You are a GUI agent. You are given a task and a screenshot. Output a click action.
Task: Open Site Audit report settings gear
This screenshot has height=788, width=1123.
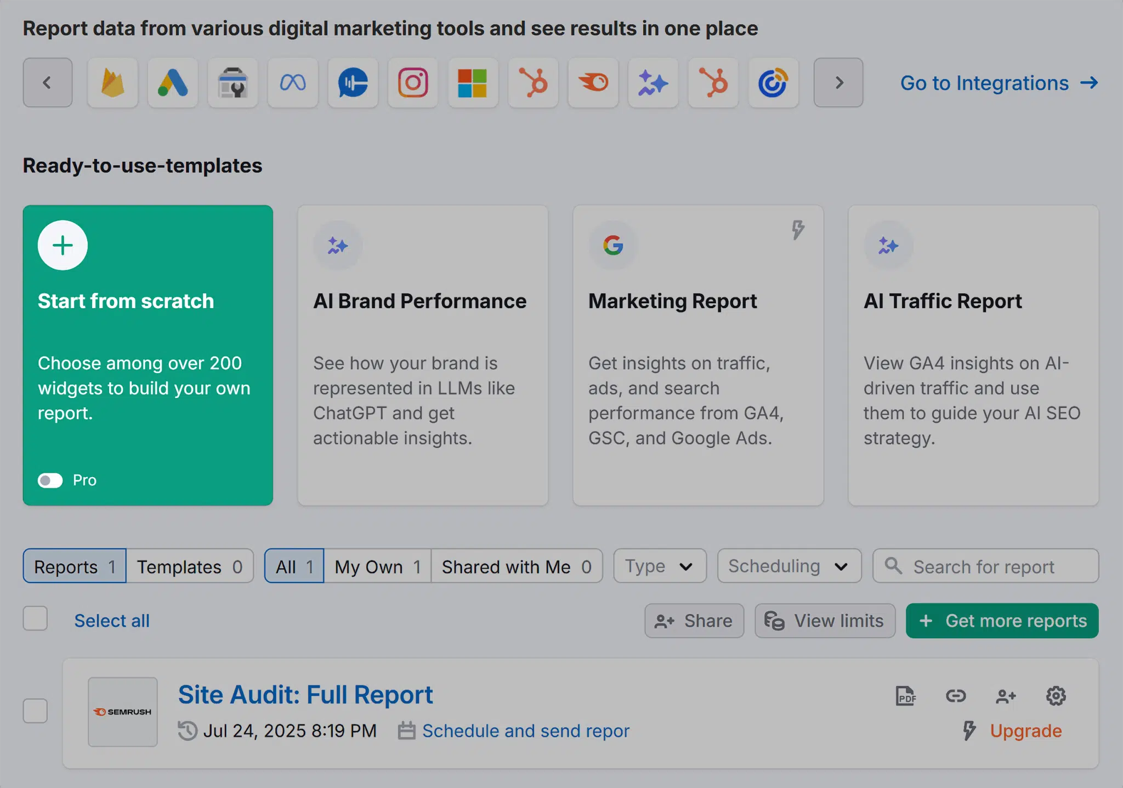1056,696
